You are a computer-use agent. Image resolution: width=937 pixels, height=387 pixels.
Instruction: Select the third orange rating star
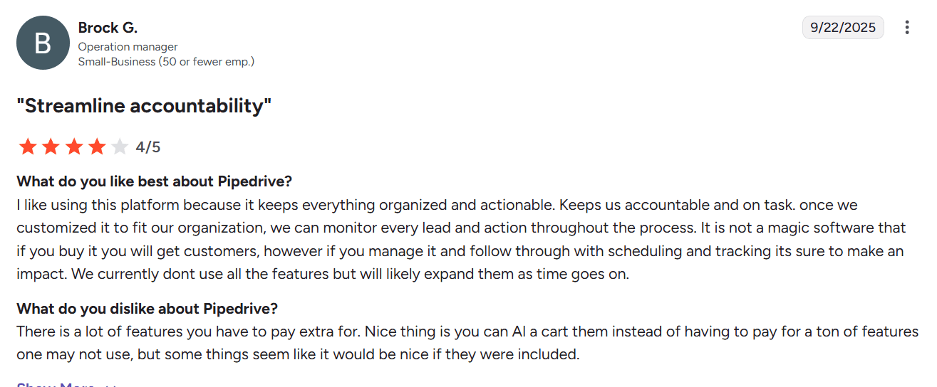[74, 147]
